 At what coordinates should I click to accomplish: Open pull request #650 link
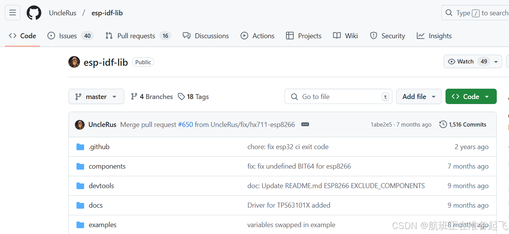[185, 125]
